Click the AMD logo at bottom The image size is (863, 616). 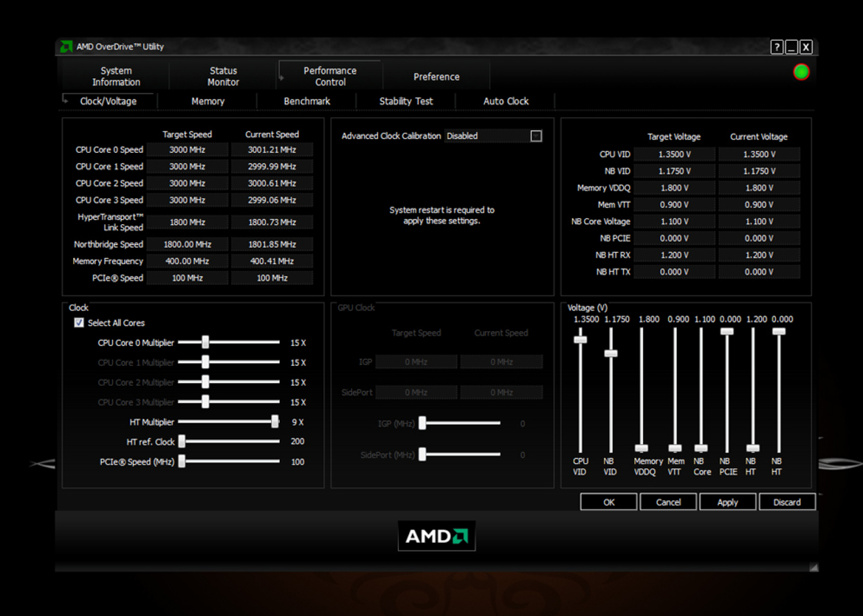pyautogui.click(x=436, y=536)
